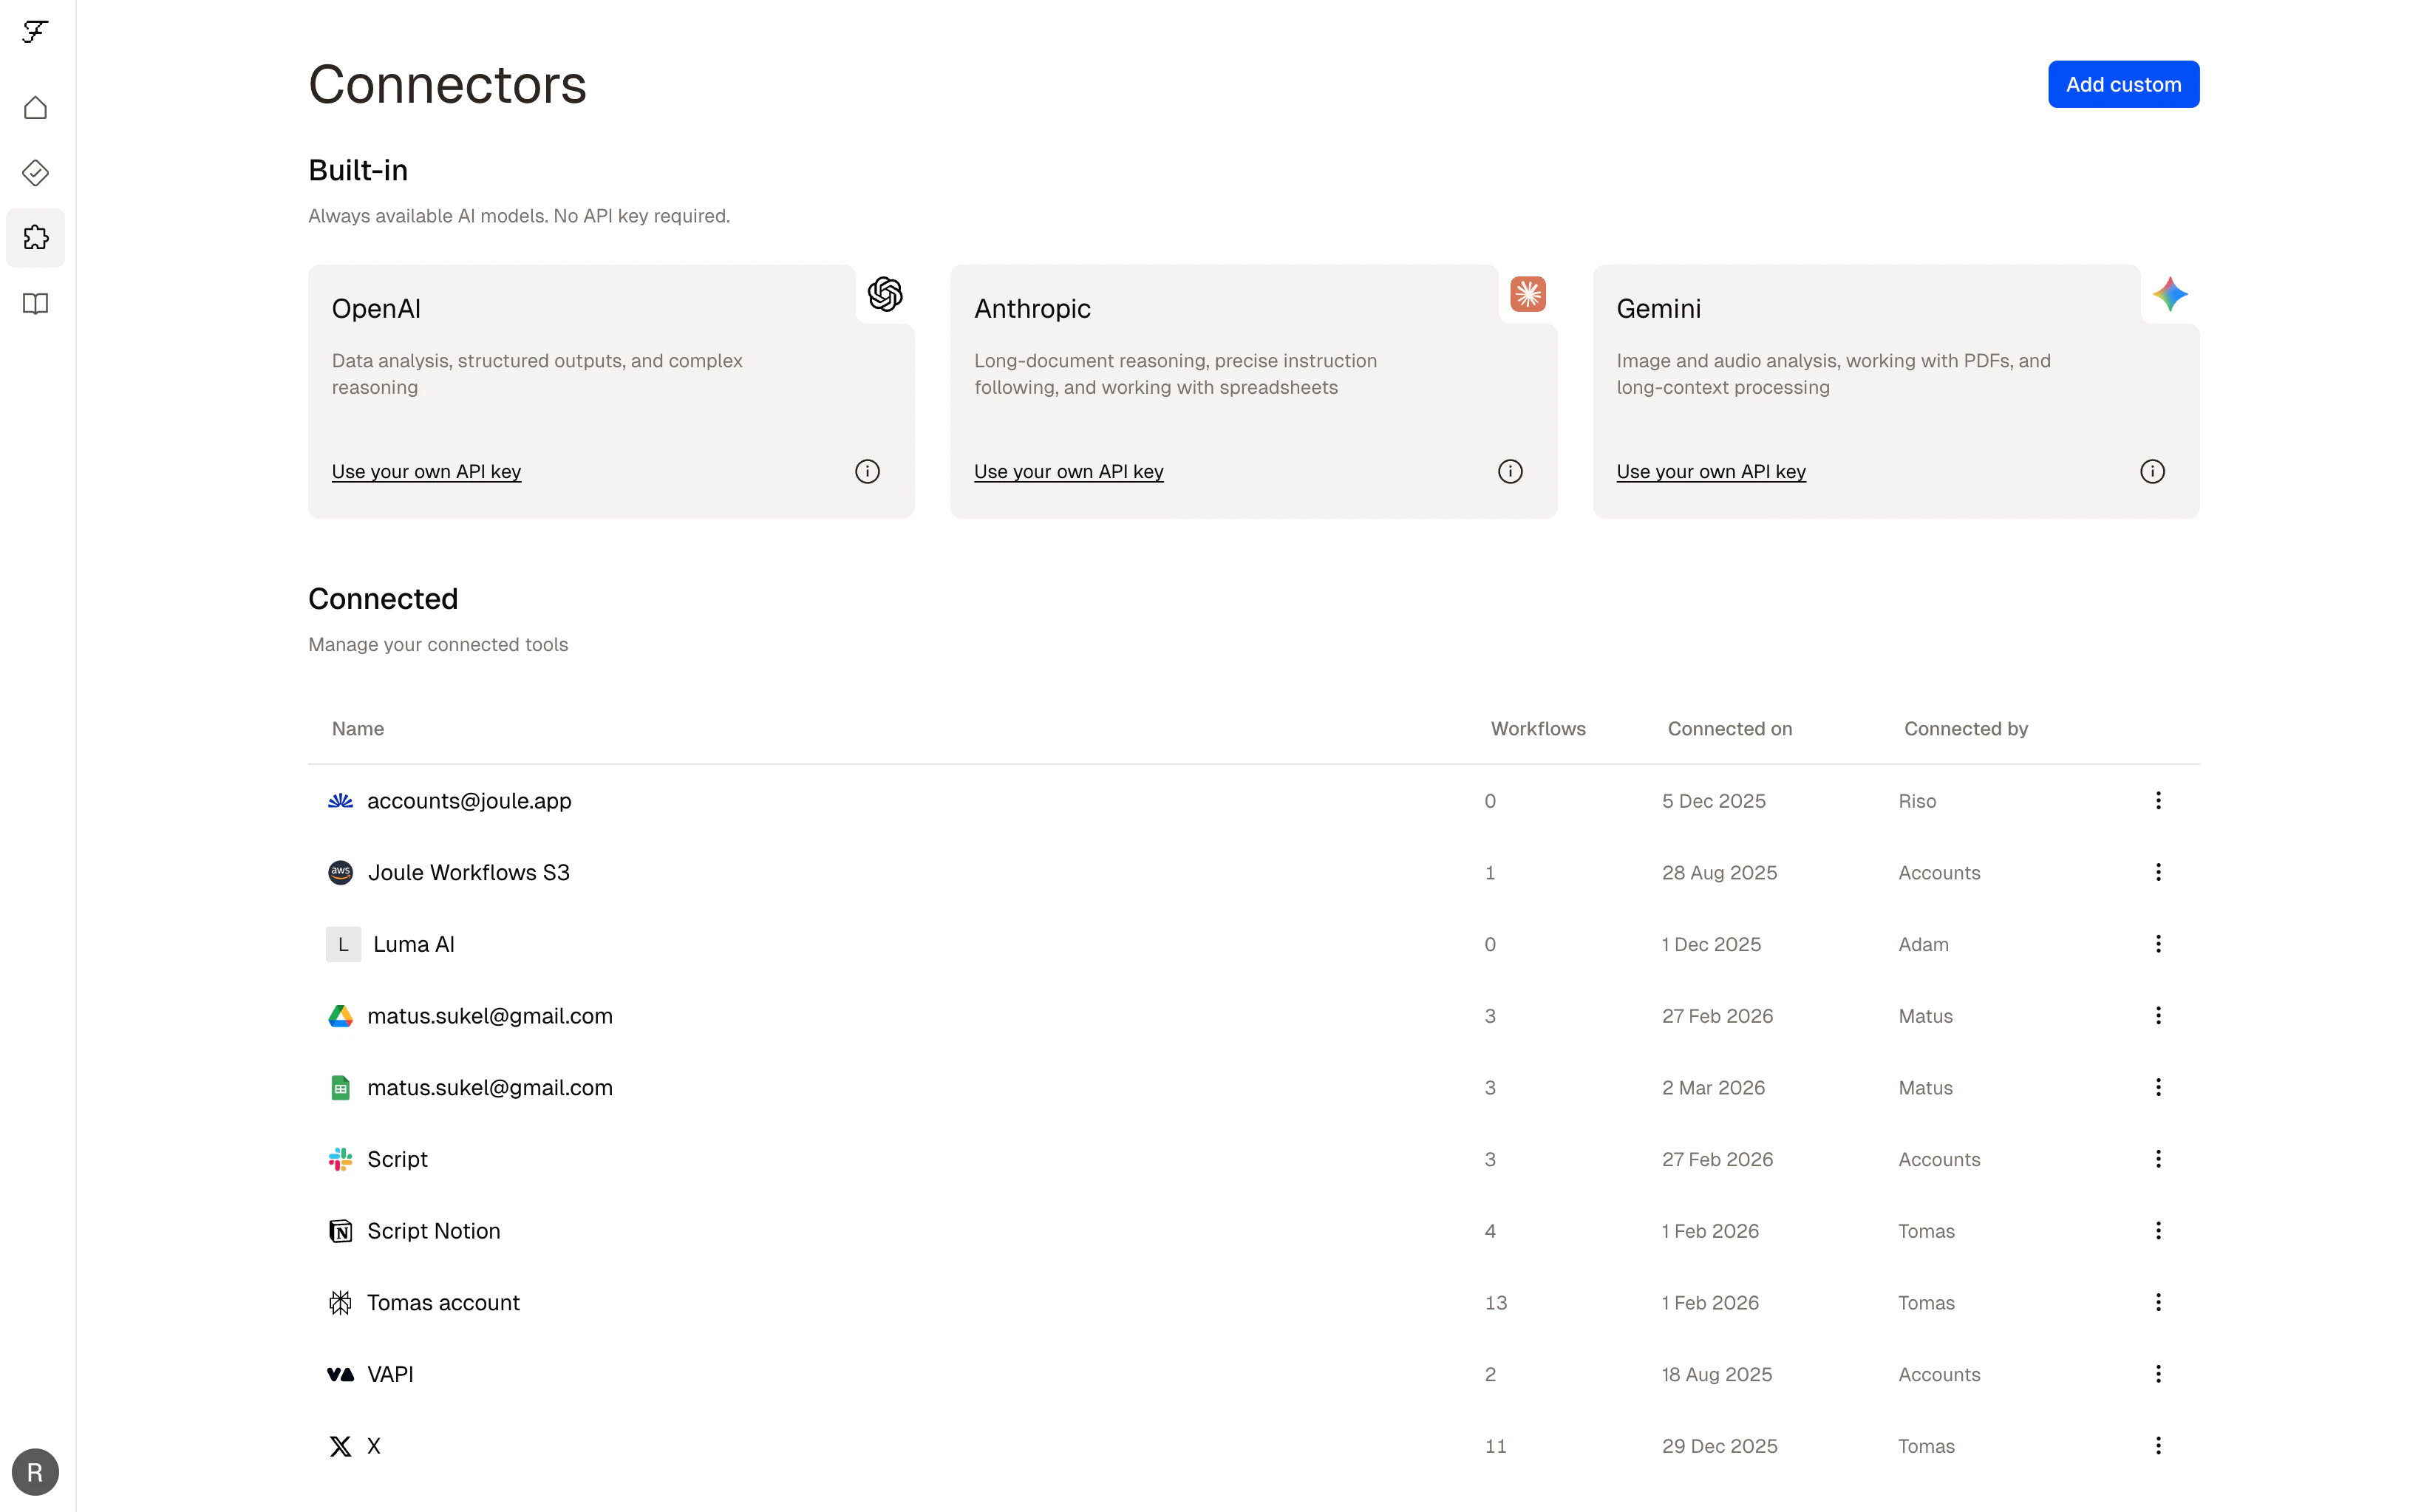
Task: Click the info icon on Gemini card
Action: pos(2152,471)
